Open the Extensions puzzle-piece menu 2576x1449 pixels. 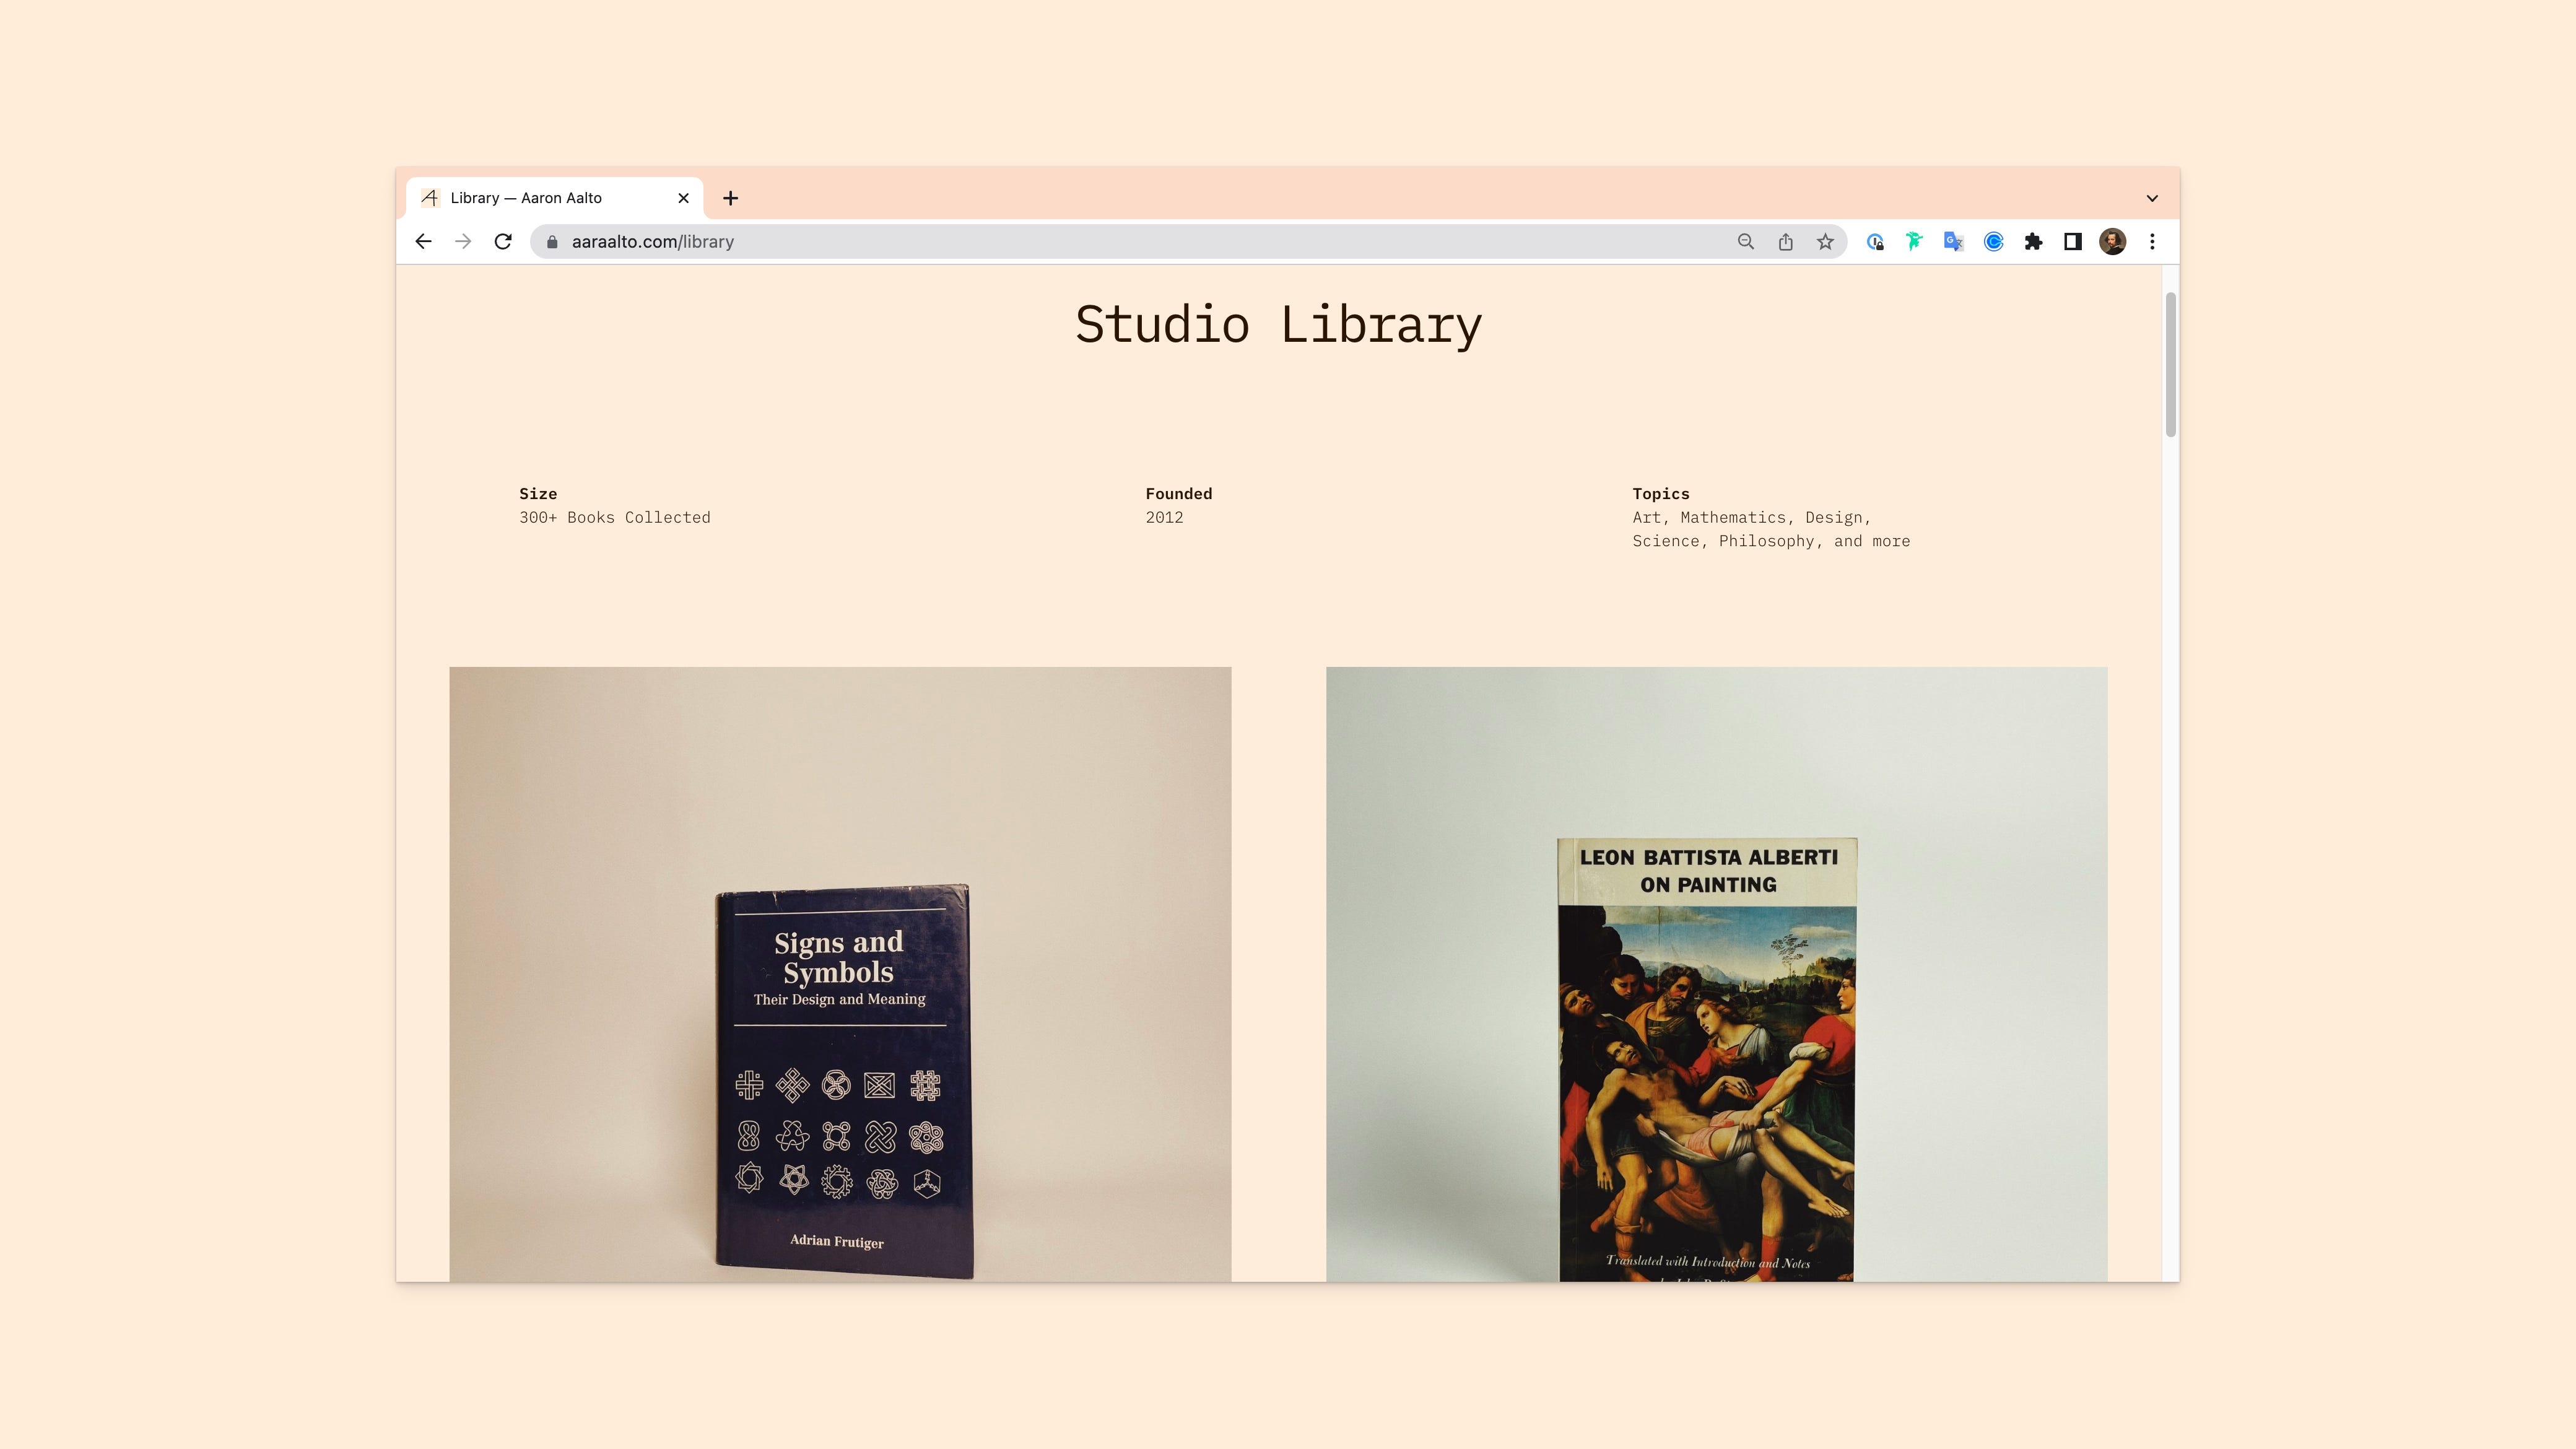pos(2033,241)
